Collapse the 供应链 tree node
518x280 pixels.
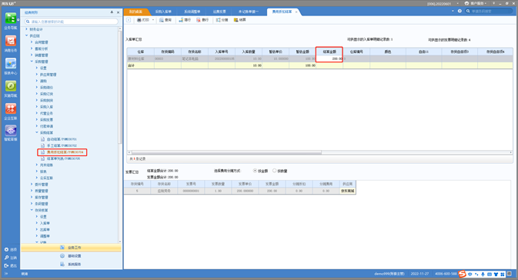point(26,35)
